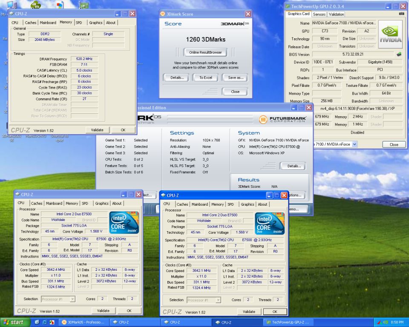Click FSB:DRAM value 7:11
The width and height of the screenshot is (409, 327).
pos(84,65)
